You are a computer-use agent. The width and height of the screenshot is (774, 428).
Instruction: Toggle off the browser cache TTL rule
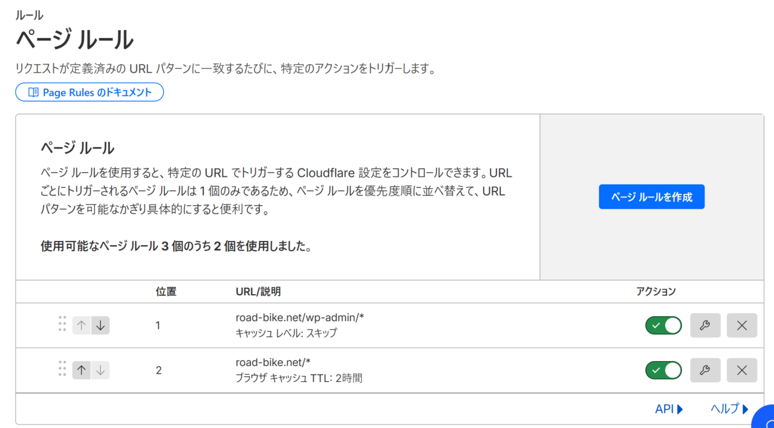663,370
